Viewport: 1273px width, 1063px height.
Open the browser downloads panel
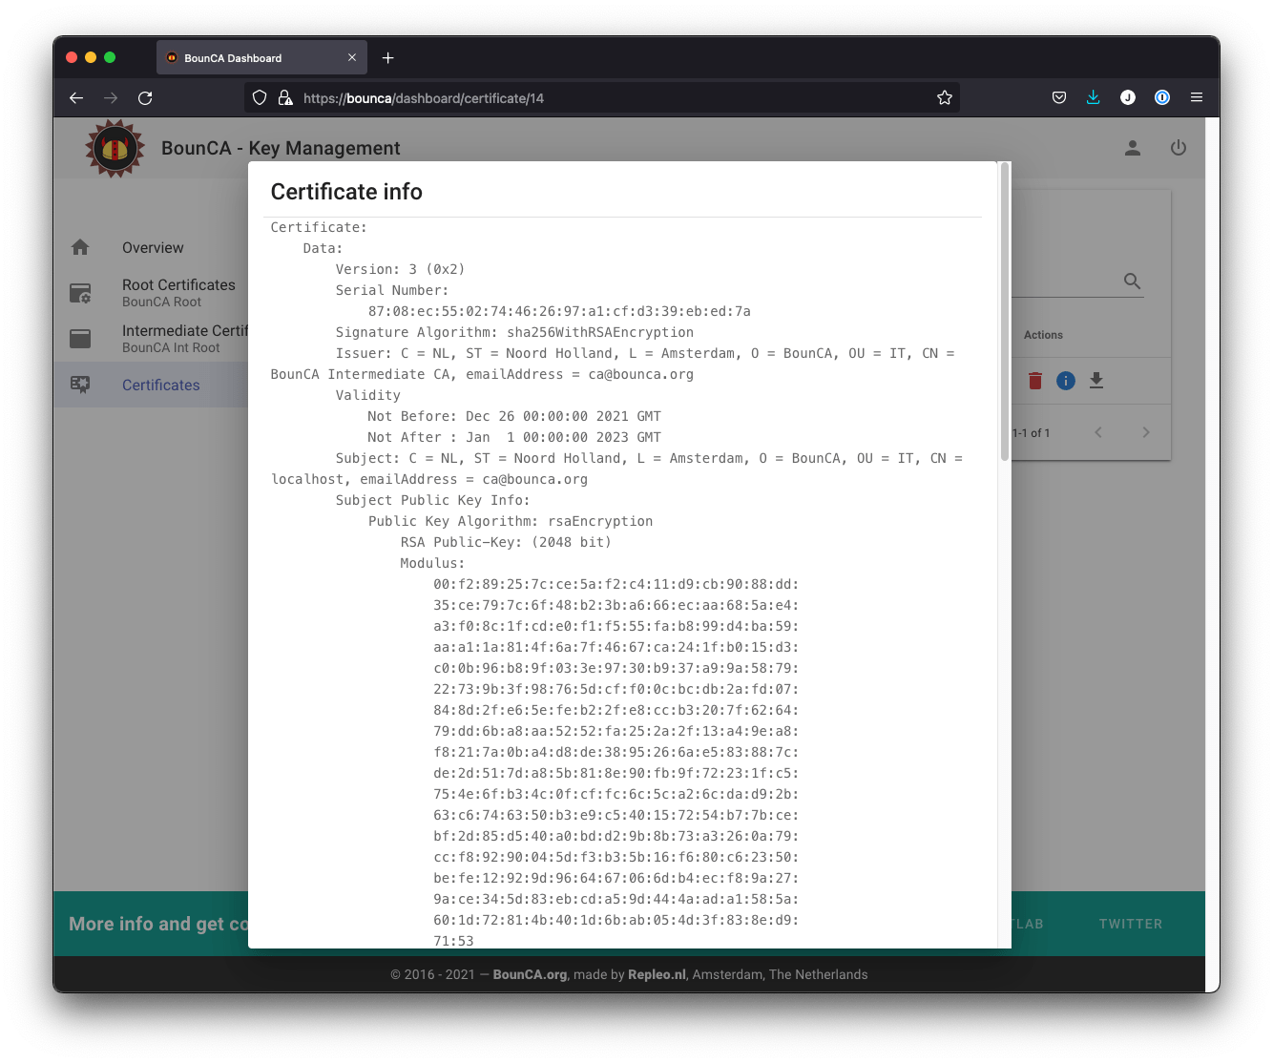1094,97
